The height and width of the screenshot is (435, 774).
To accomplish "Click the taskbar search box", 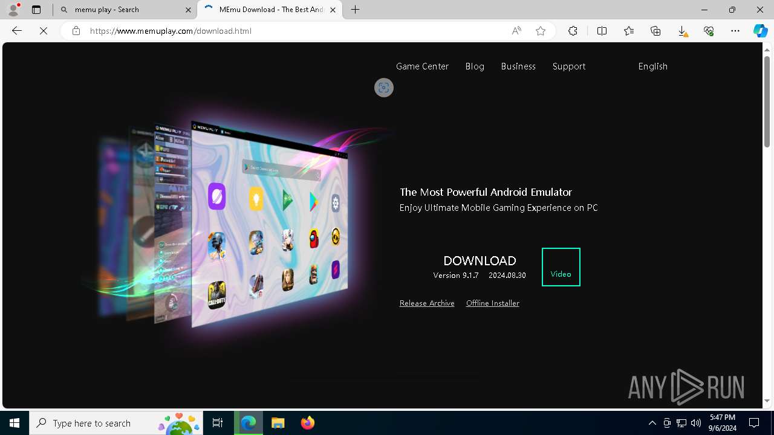I will tap(116, 423).
